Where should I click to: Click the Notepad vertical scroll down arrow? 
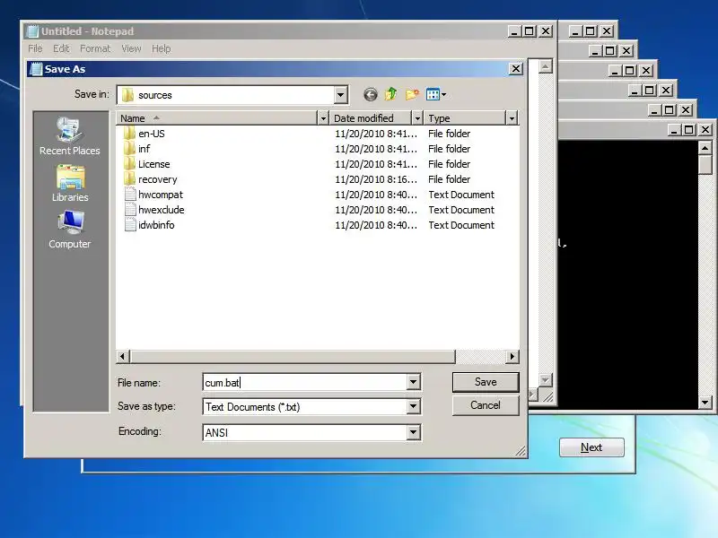click(x=545, y=379)
